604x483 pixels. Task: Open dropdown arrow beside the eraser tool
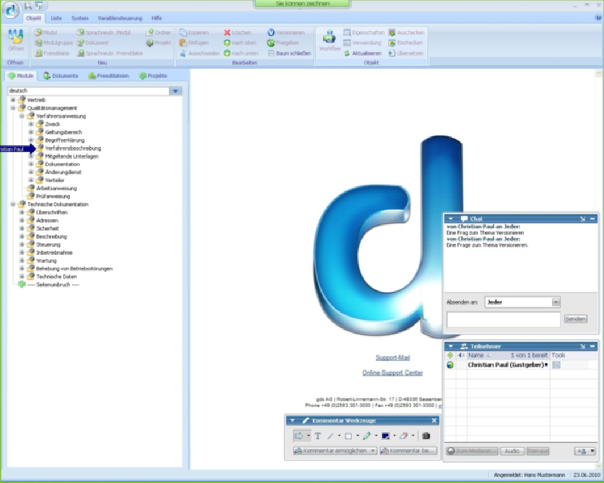(x=413, y=436)
